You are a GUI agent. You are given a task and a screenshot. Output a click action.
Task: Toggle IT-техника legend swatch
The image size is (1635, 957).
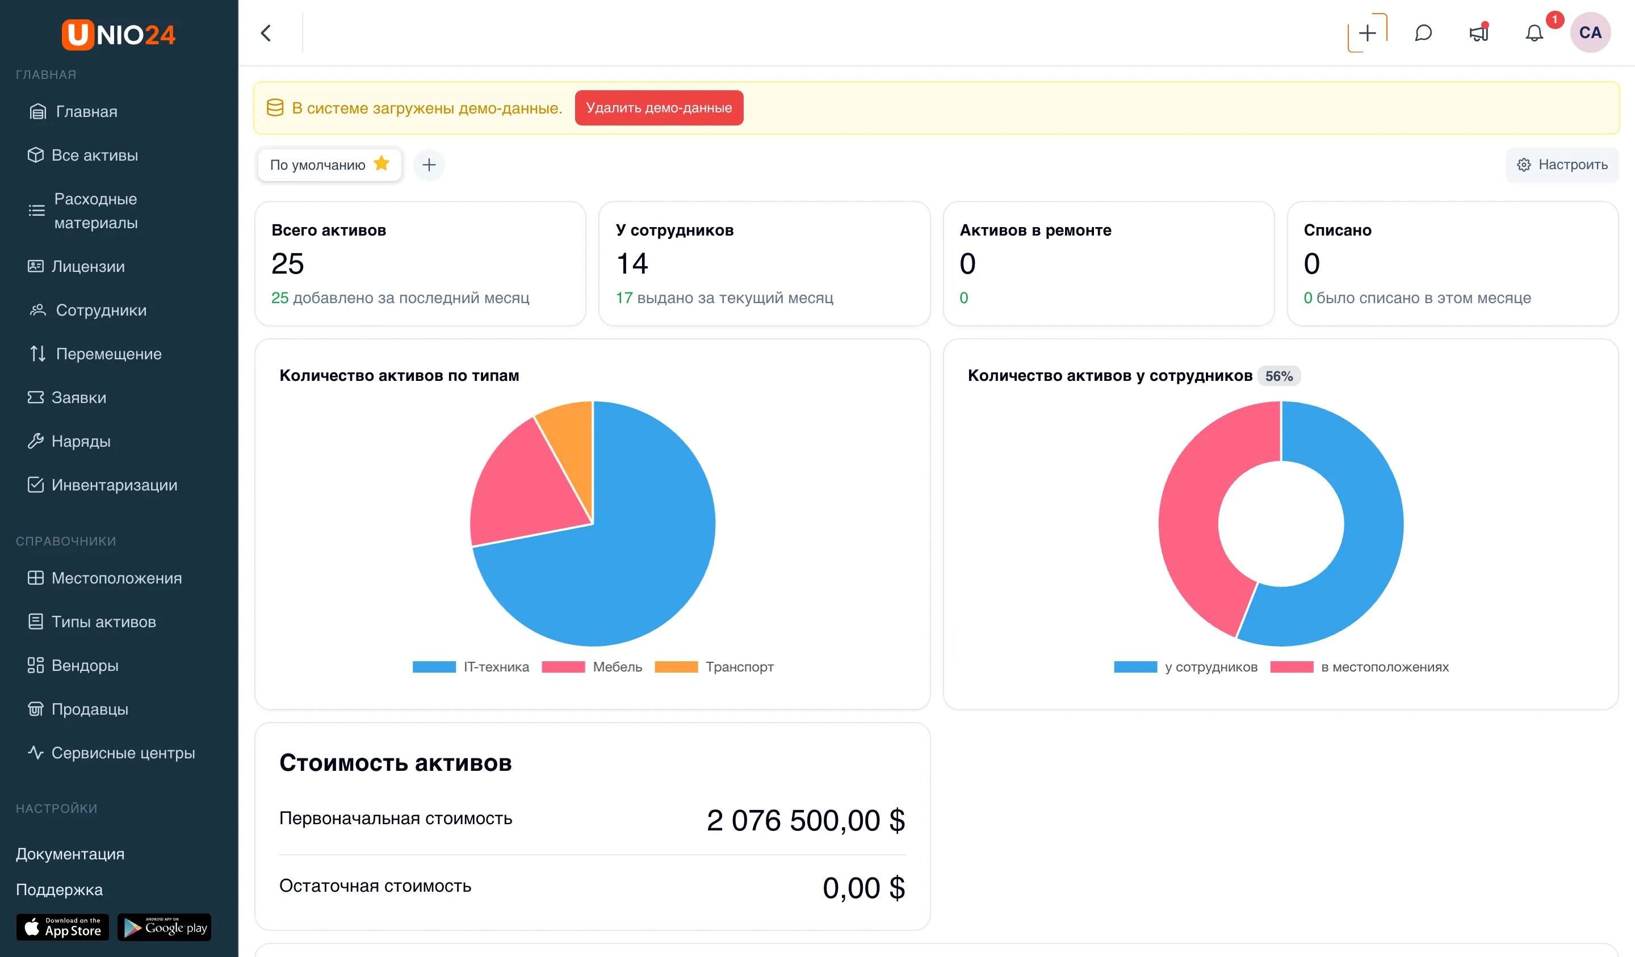tap(434, 667)
